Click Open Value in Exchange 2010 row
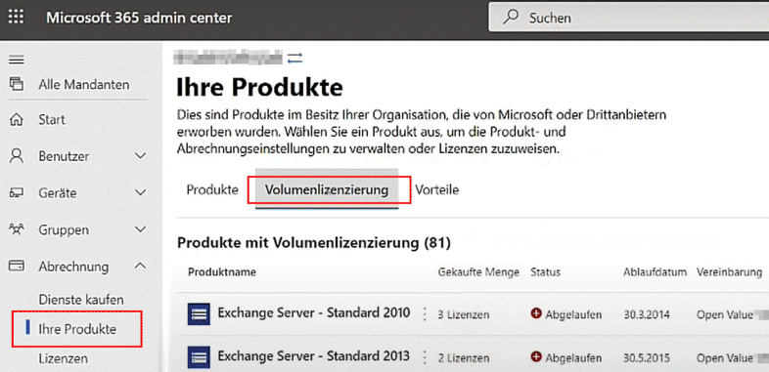This screenshot has height=372, width=769. (x=724, y=314)
